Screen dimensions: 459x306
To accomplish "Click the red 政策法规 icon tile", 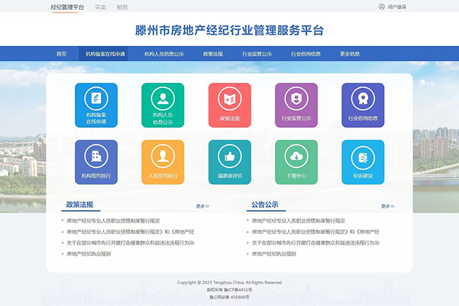I will [229, 105].
